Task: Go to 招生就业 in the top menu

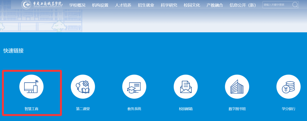Action: (146, 5)
